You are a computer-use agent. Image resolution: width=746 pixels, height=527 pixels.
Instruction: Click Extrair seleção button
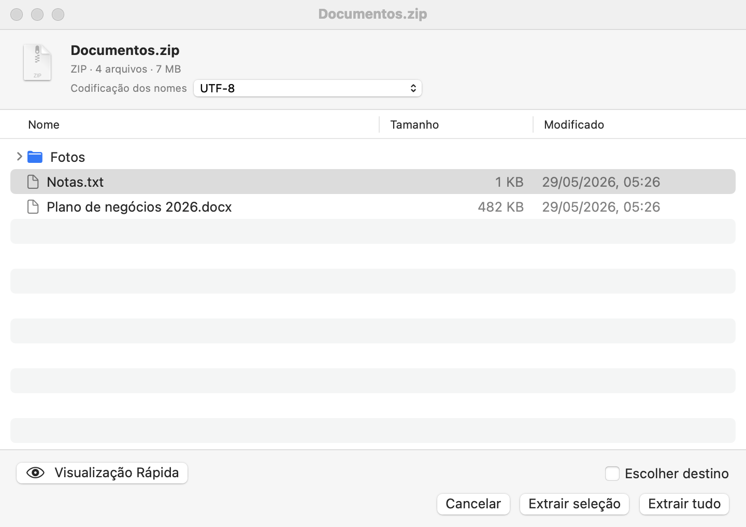tap(575, 504)
